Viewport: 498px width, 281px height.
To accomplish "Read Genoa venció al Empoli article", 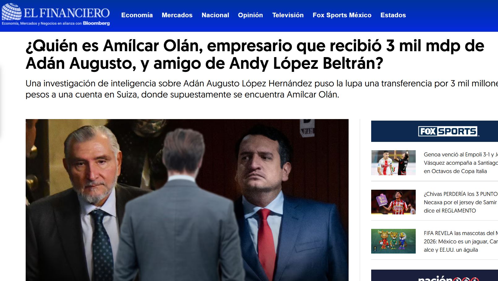I will [x=461, y=163].
